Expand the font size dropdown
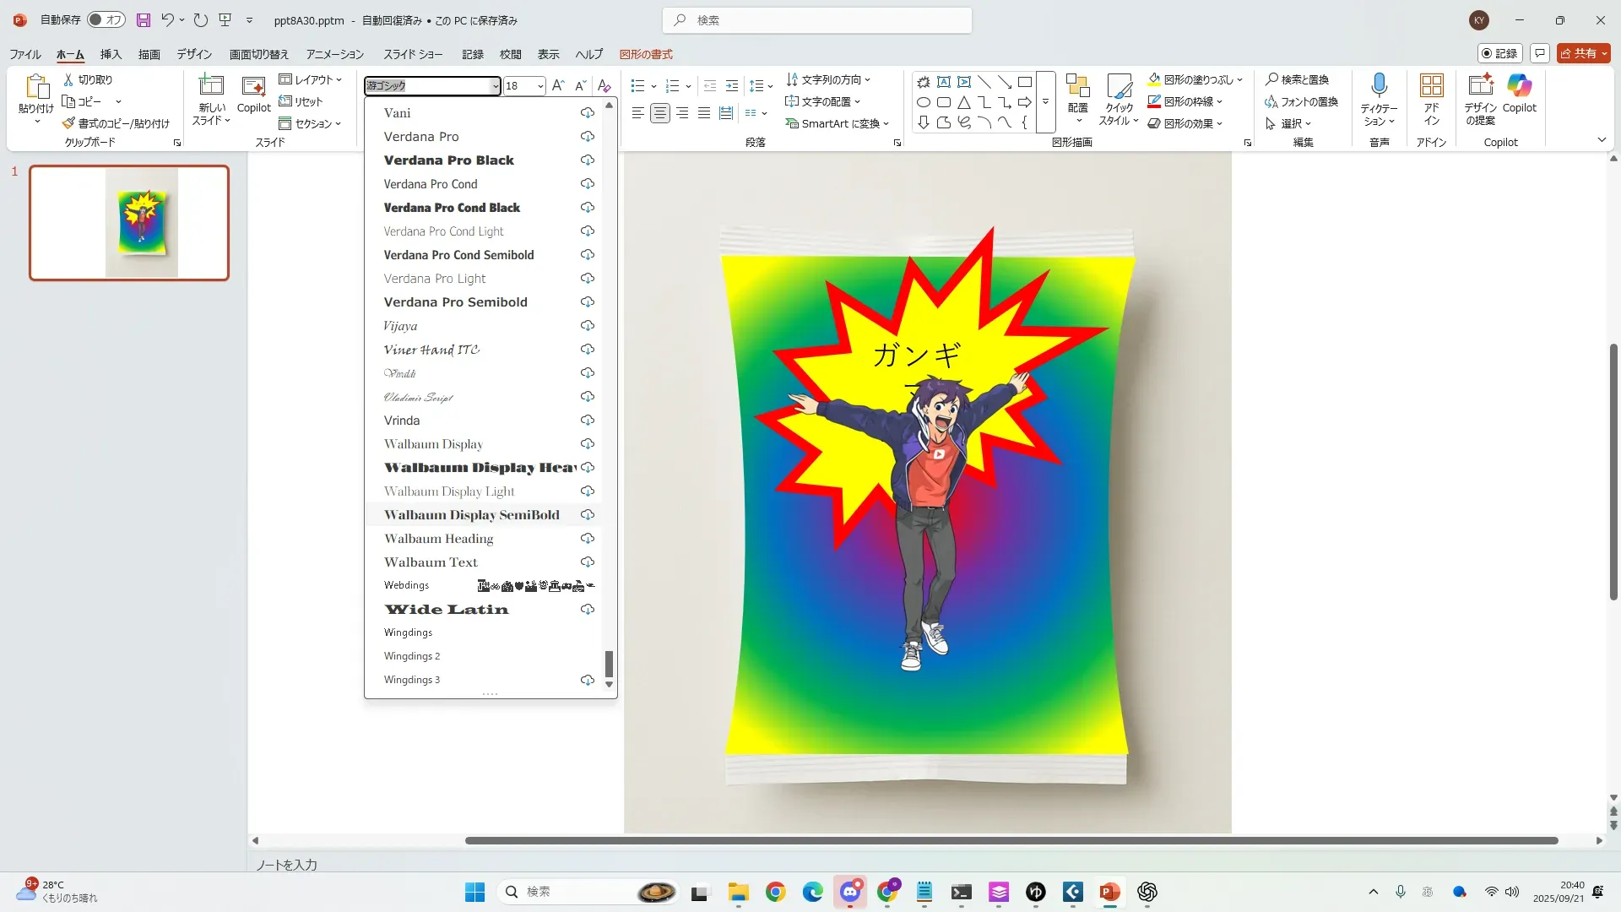 point(540,86)
